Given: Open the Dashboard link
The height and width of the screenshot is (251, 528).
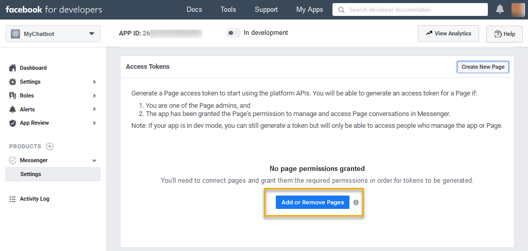Looking at the screenshot, I should click(33, 68).
